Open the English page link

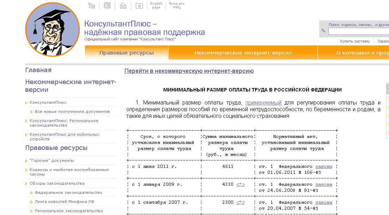(x=156, y=5)
